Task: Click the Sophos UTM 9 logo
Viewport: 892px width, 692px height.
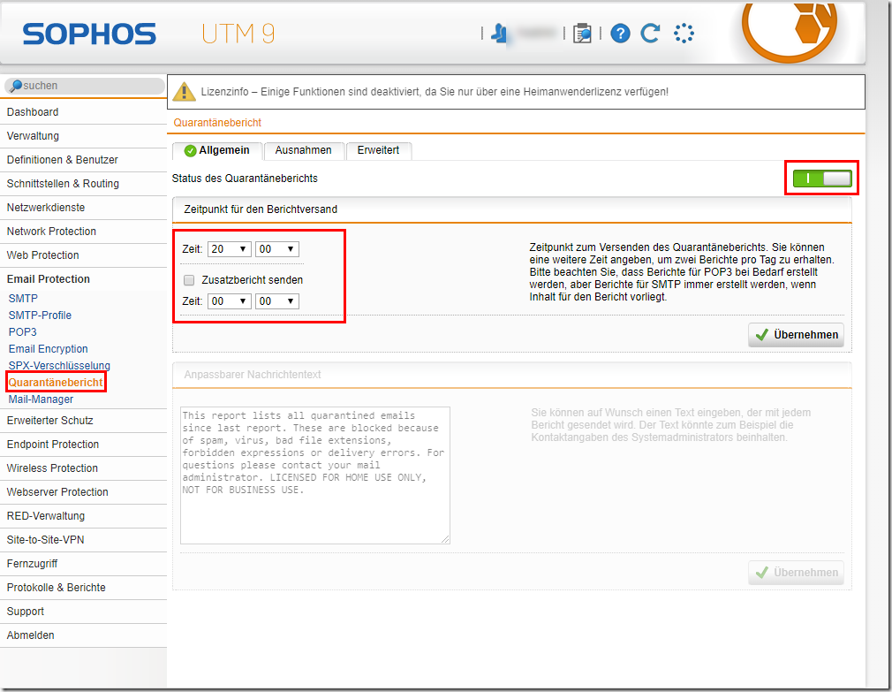Action: click(x=148, y=34)
